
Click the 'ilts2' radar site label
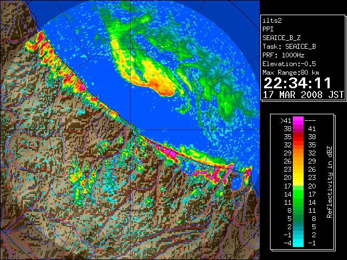pyautogui.click(x=272, y=21)
